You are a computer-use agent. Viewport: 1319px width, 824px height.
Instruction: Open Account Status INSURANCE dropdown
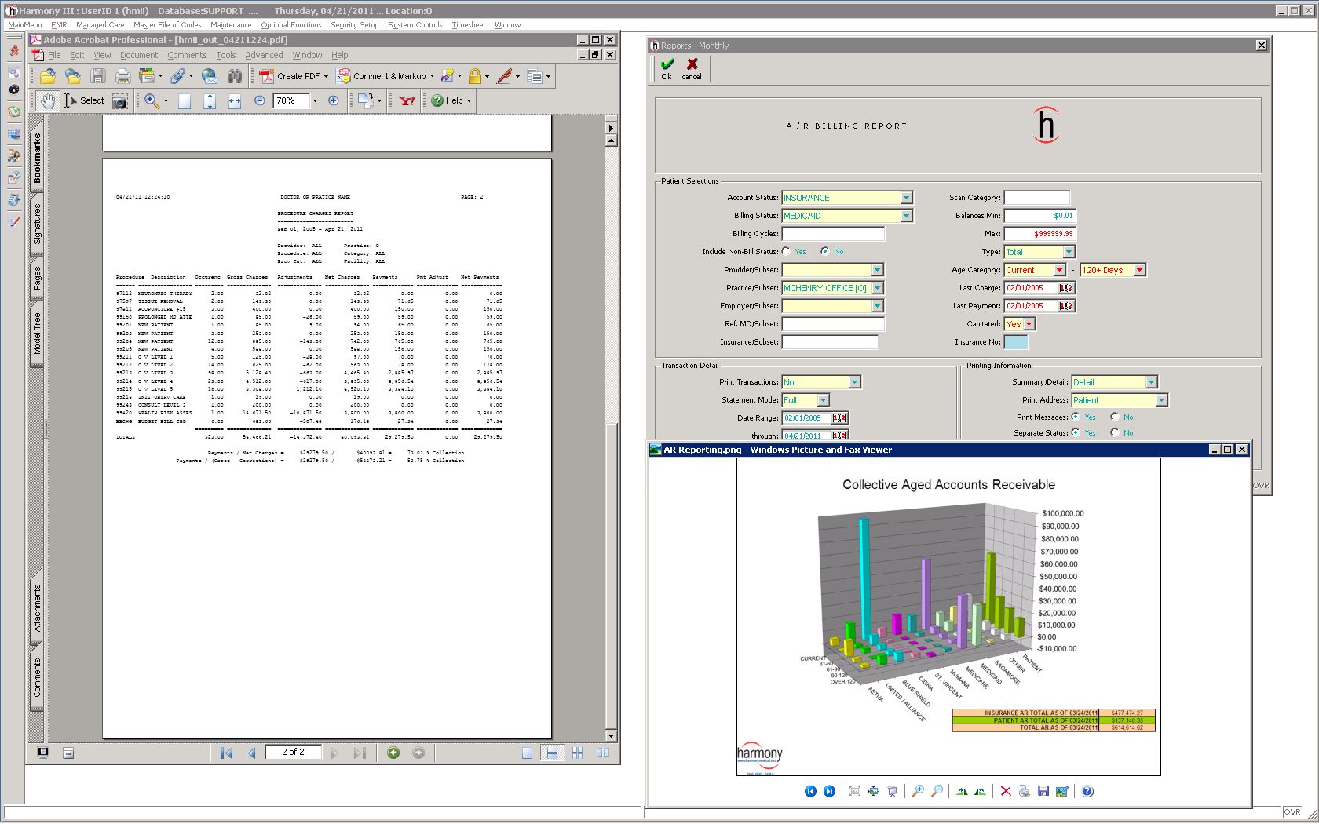[x=907, y=198]
